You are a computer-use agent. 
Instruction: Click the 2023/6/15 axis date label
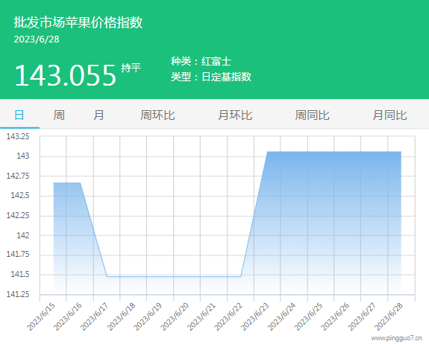tap(41, 316)
